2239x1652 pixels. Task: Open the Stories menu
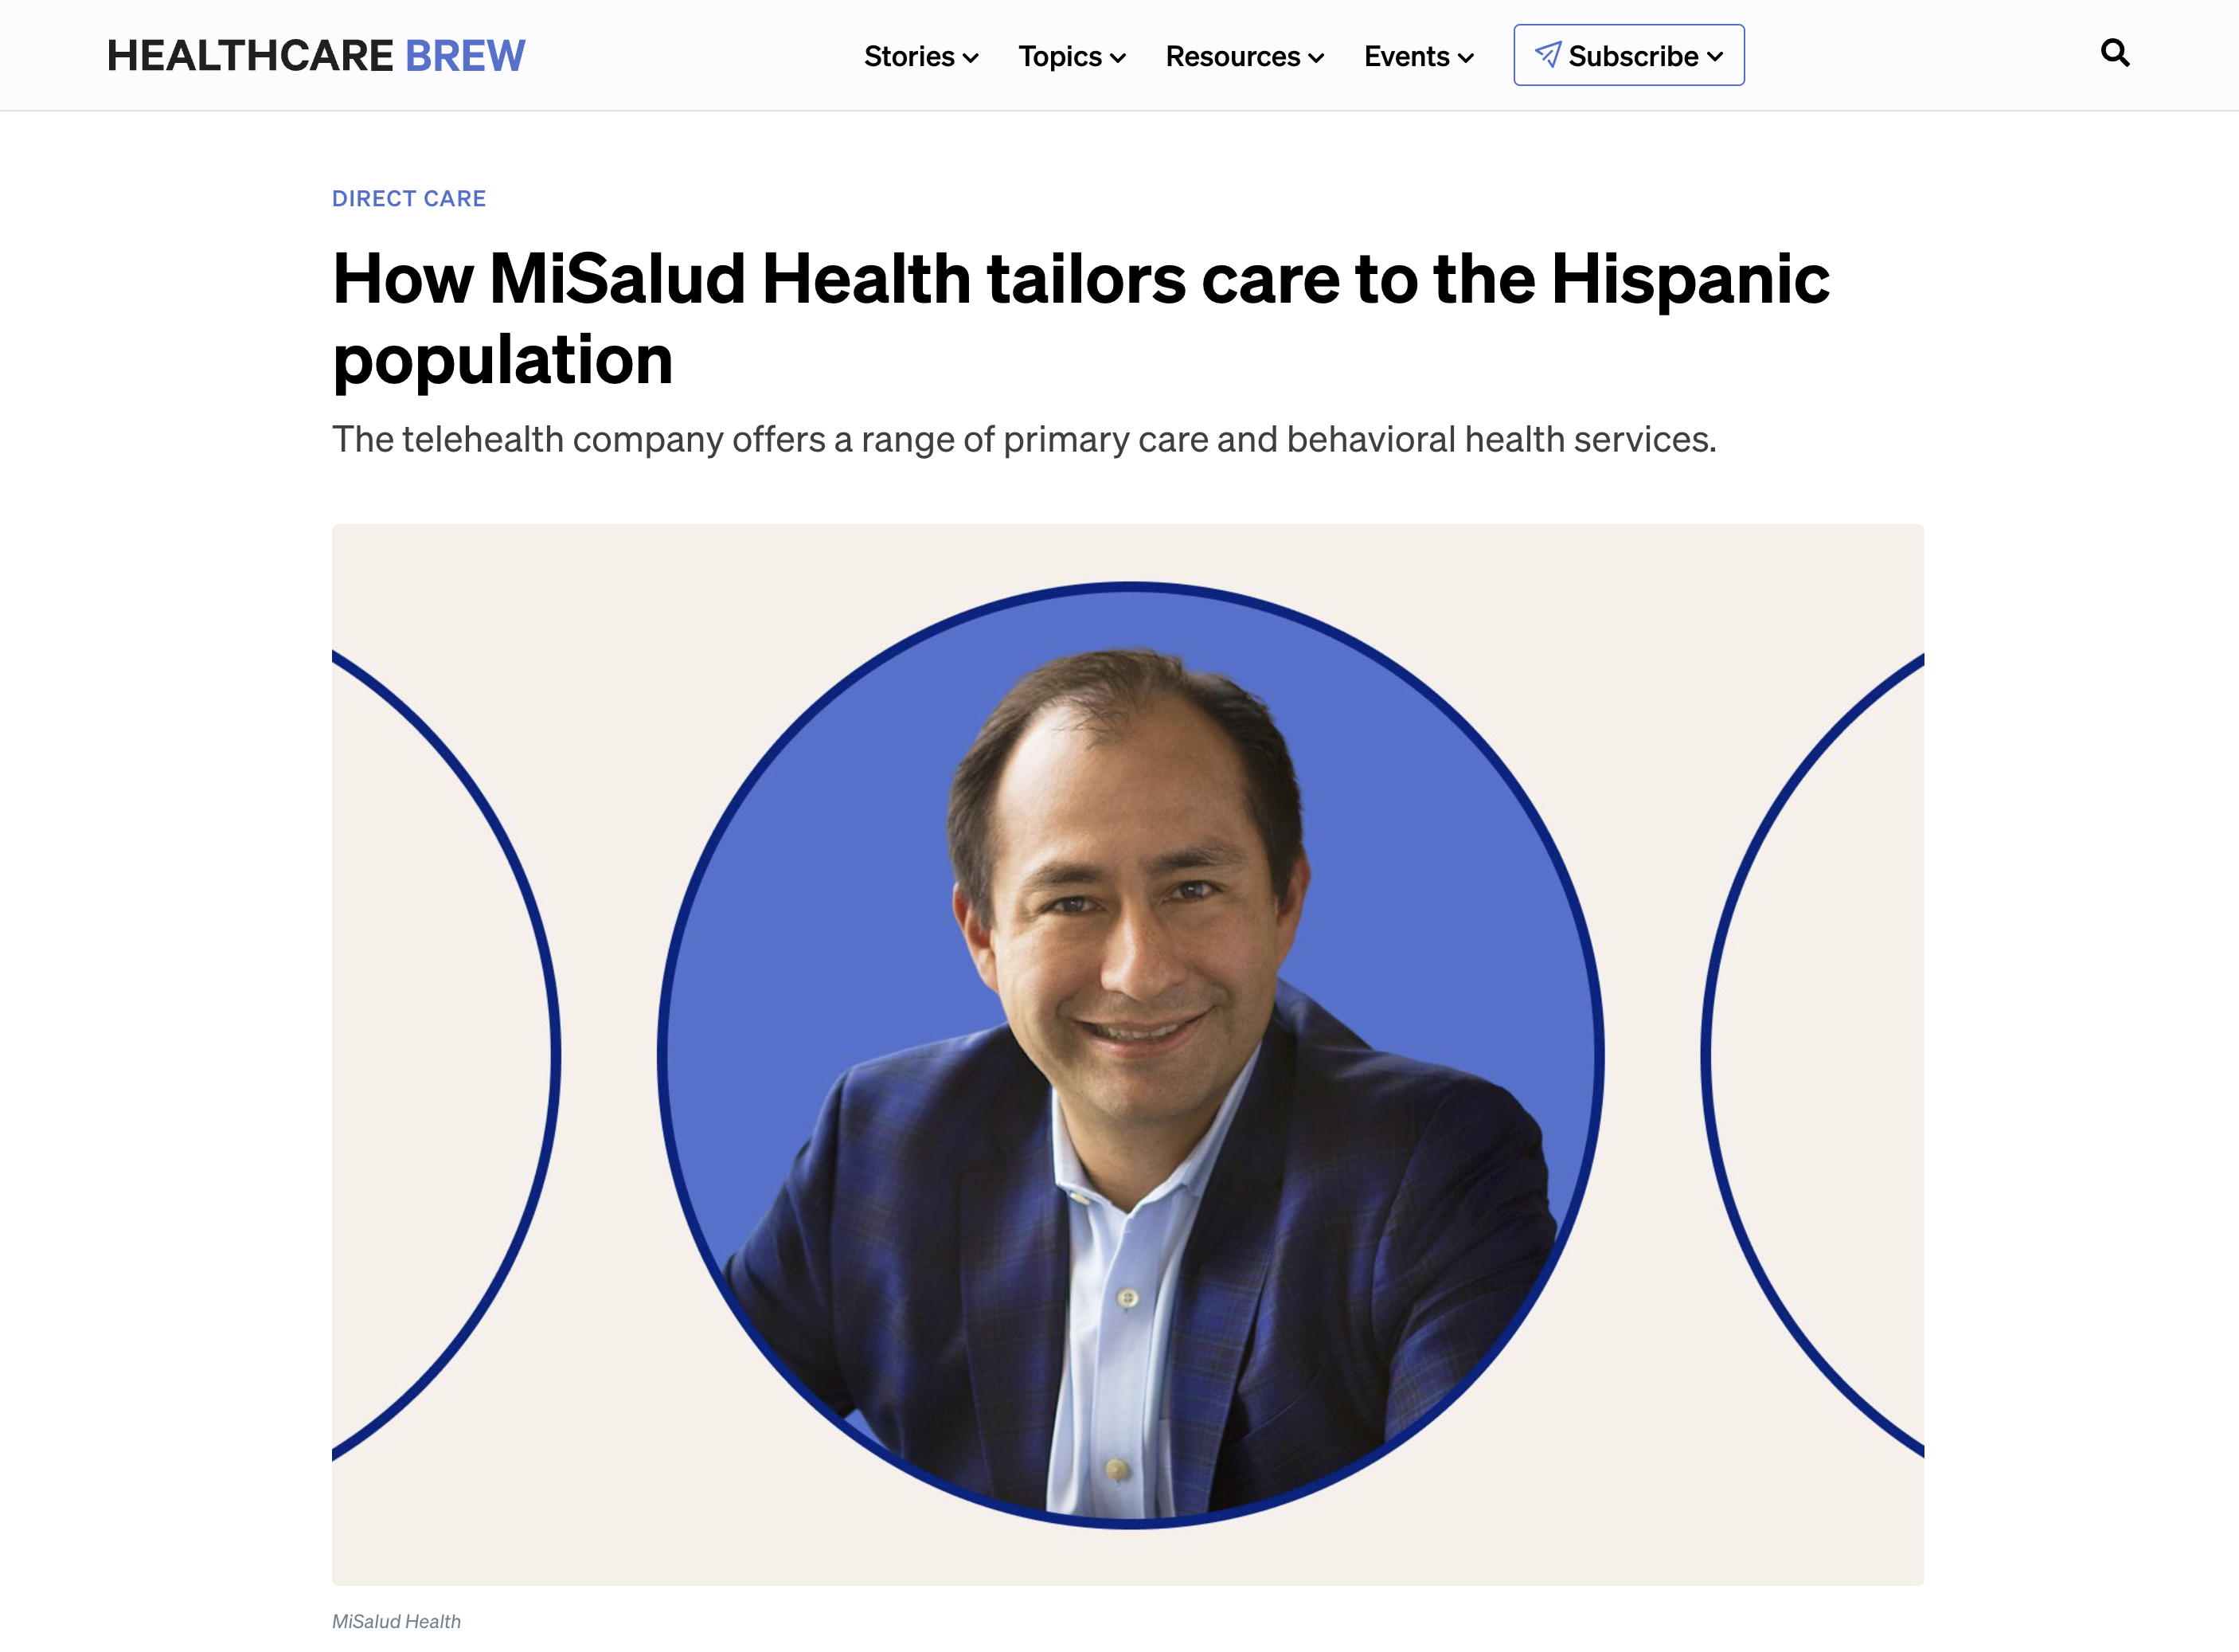coord(920,56)
